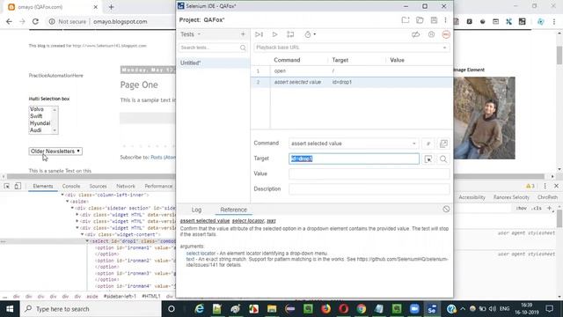Close the DevTools panel
Viewport: 563px width, 317px height.
click(556, 186)
